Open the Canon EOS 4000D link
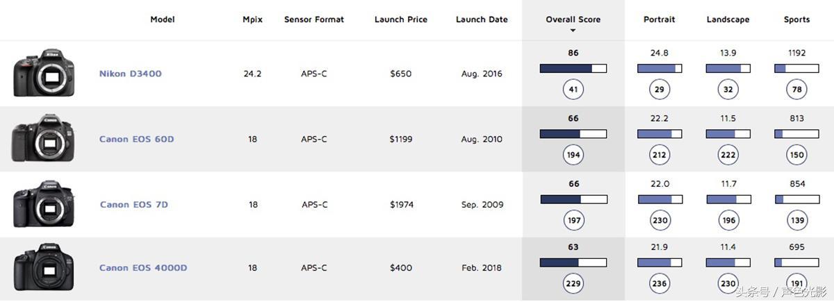Screen dimensions: 834x302 point(143,268)
